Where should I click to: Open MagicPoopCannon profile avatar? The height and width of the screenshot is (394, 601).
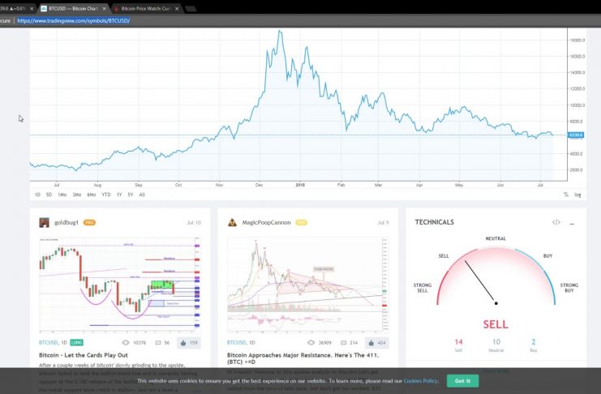232,222
